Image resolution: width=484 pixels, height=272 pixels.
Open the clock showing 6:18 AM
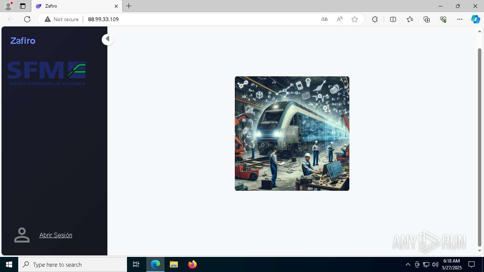coord(451,264)
